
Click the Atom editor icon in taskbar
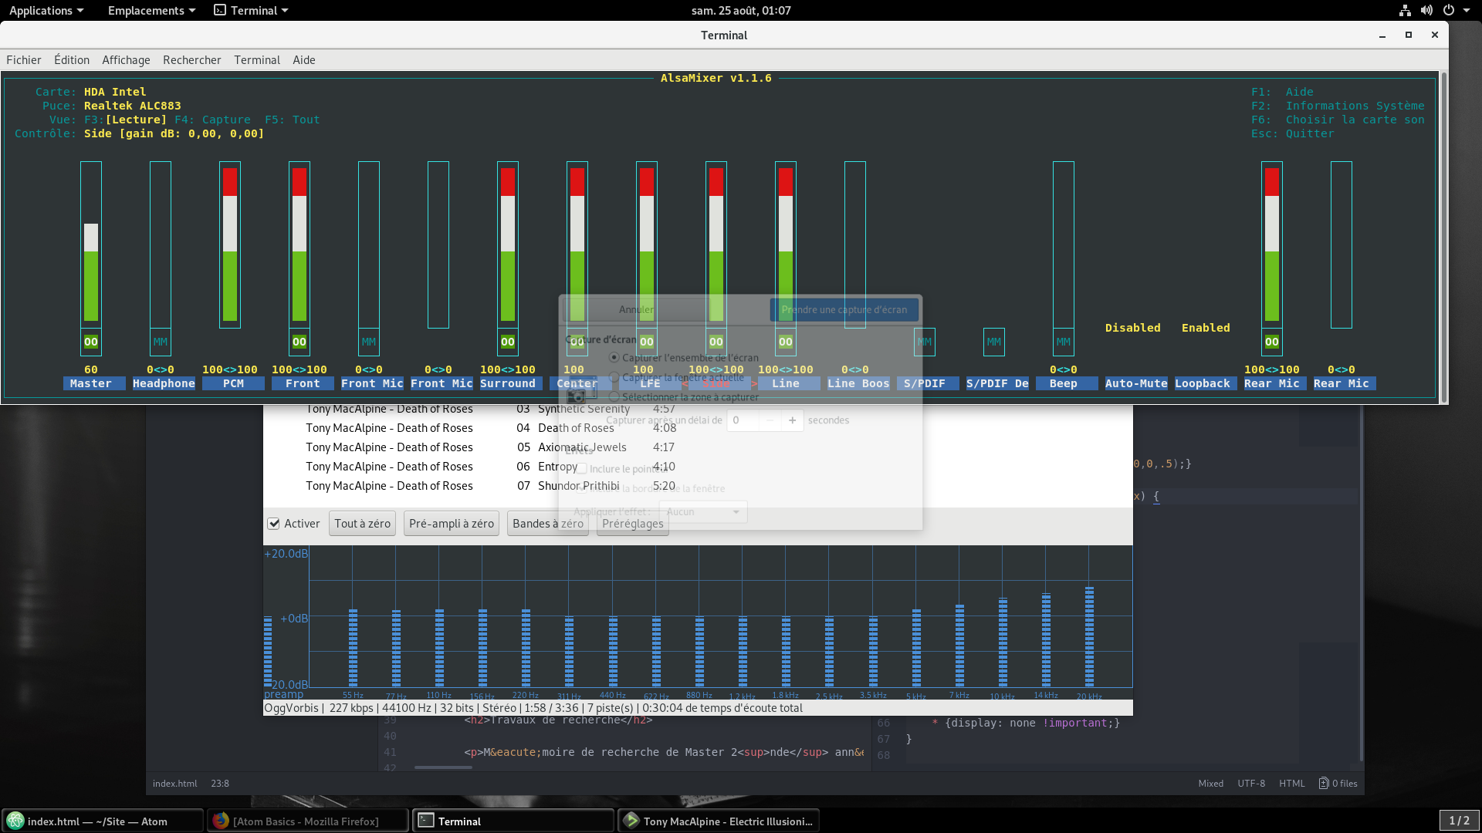coord(15,821)
